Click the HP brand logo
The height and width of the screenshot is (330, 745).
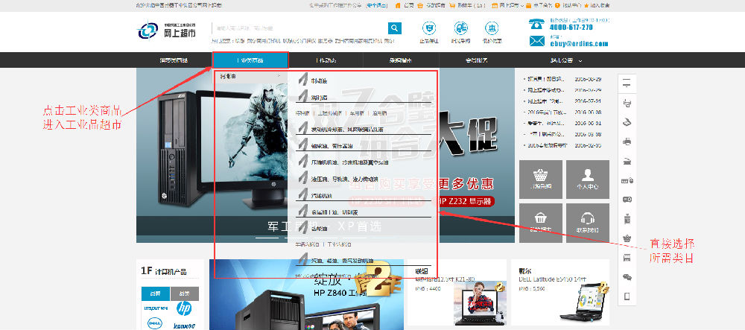tap(184, 308)
